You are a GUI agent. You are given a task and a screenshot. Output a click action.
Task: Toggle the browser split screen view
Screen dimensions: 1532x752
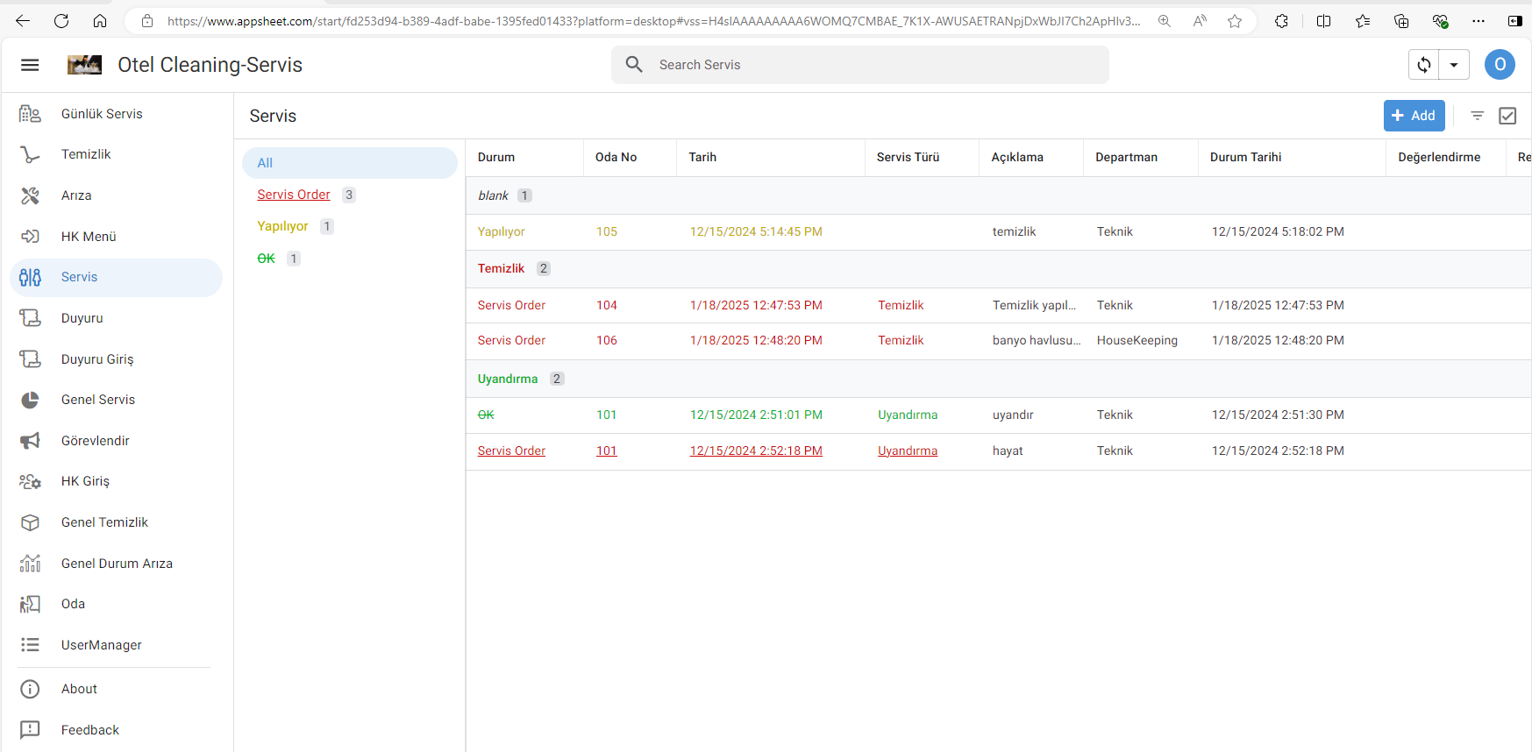1323,21
